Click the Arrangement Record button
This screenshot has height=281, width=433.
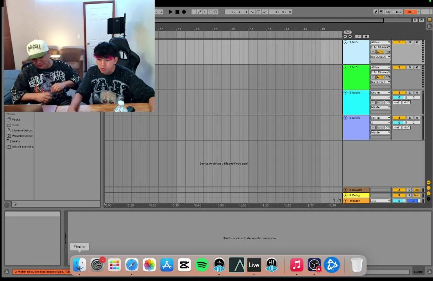[x=184, y=12]
